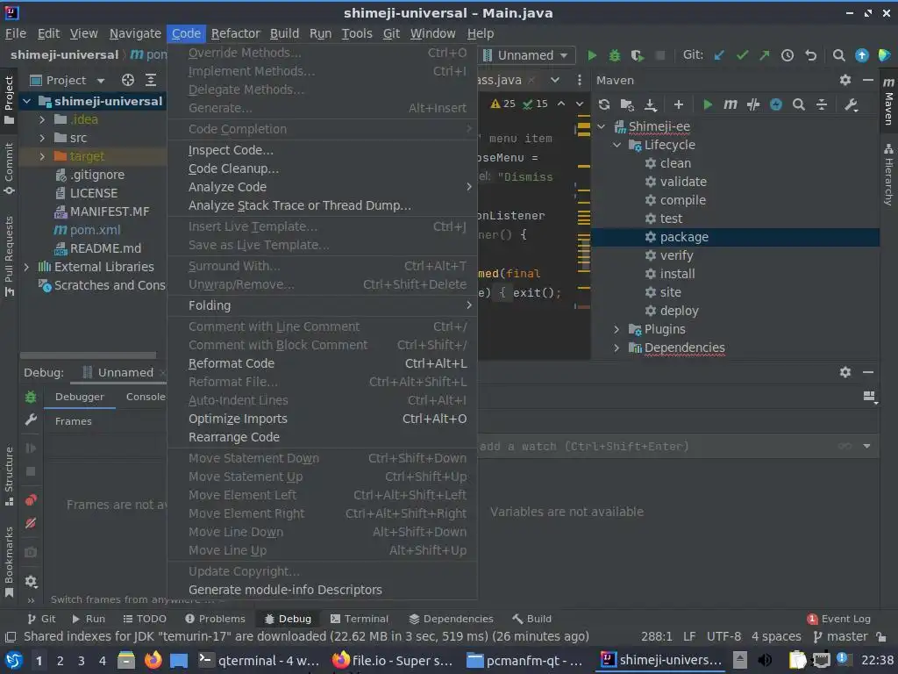This screenshot has width=898, height=674.
Task: Click the blue IDE update arrow icon
Action: 861,55
